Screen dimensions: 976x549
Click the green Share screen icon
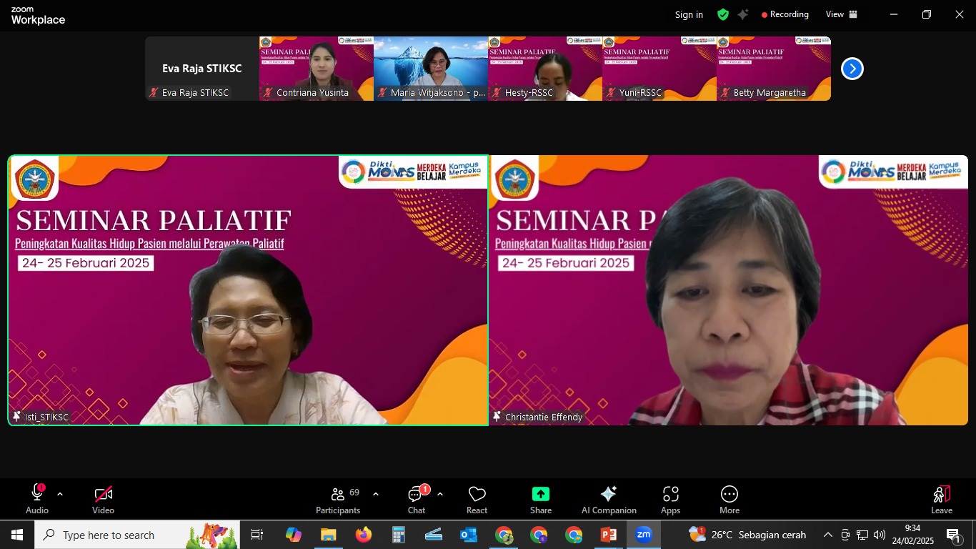[x=540, y=499]
